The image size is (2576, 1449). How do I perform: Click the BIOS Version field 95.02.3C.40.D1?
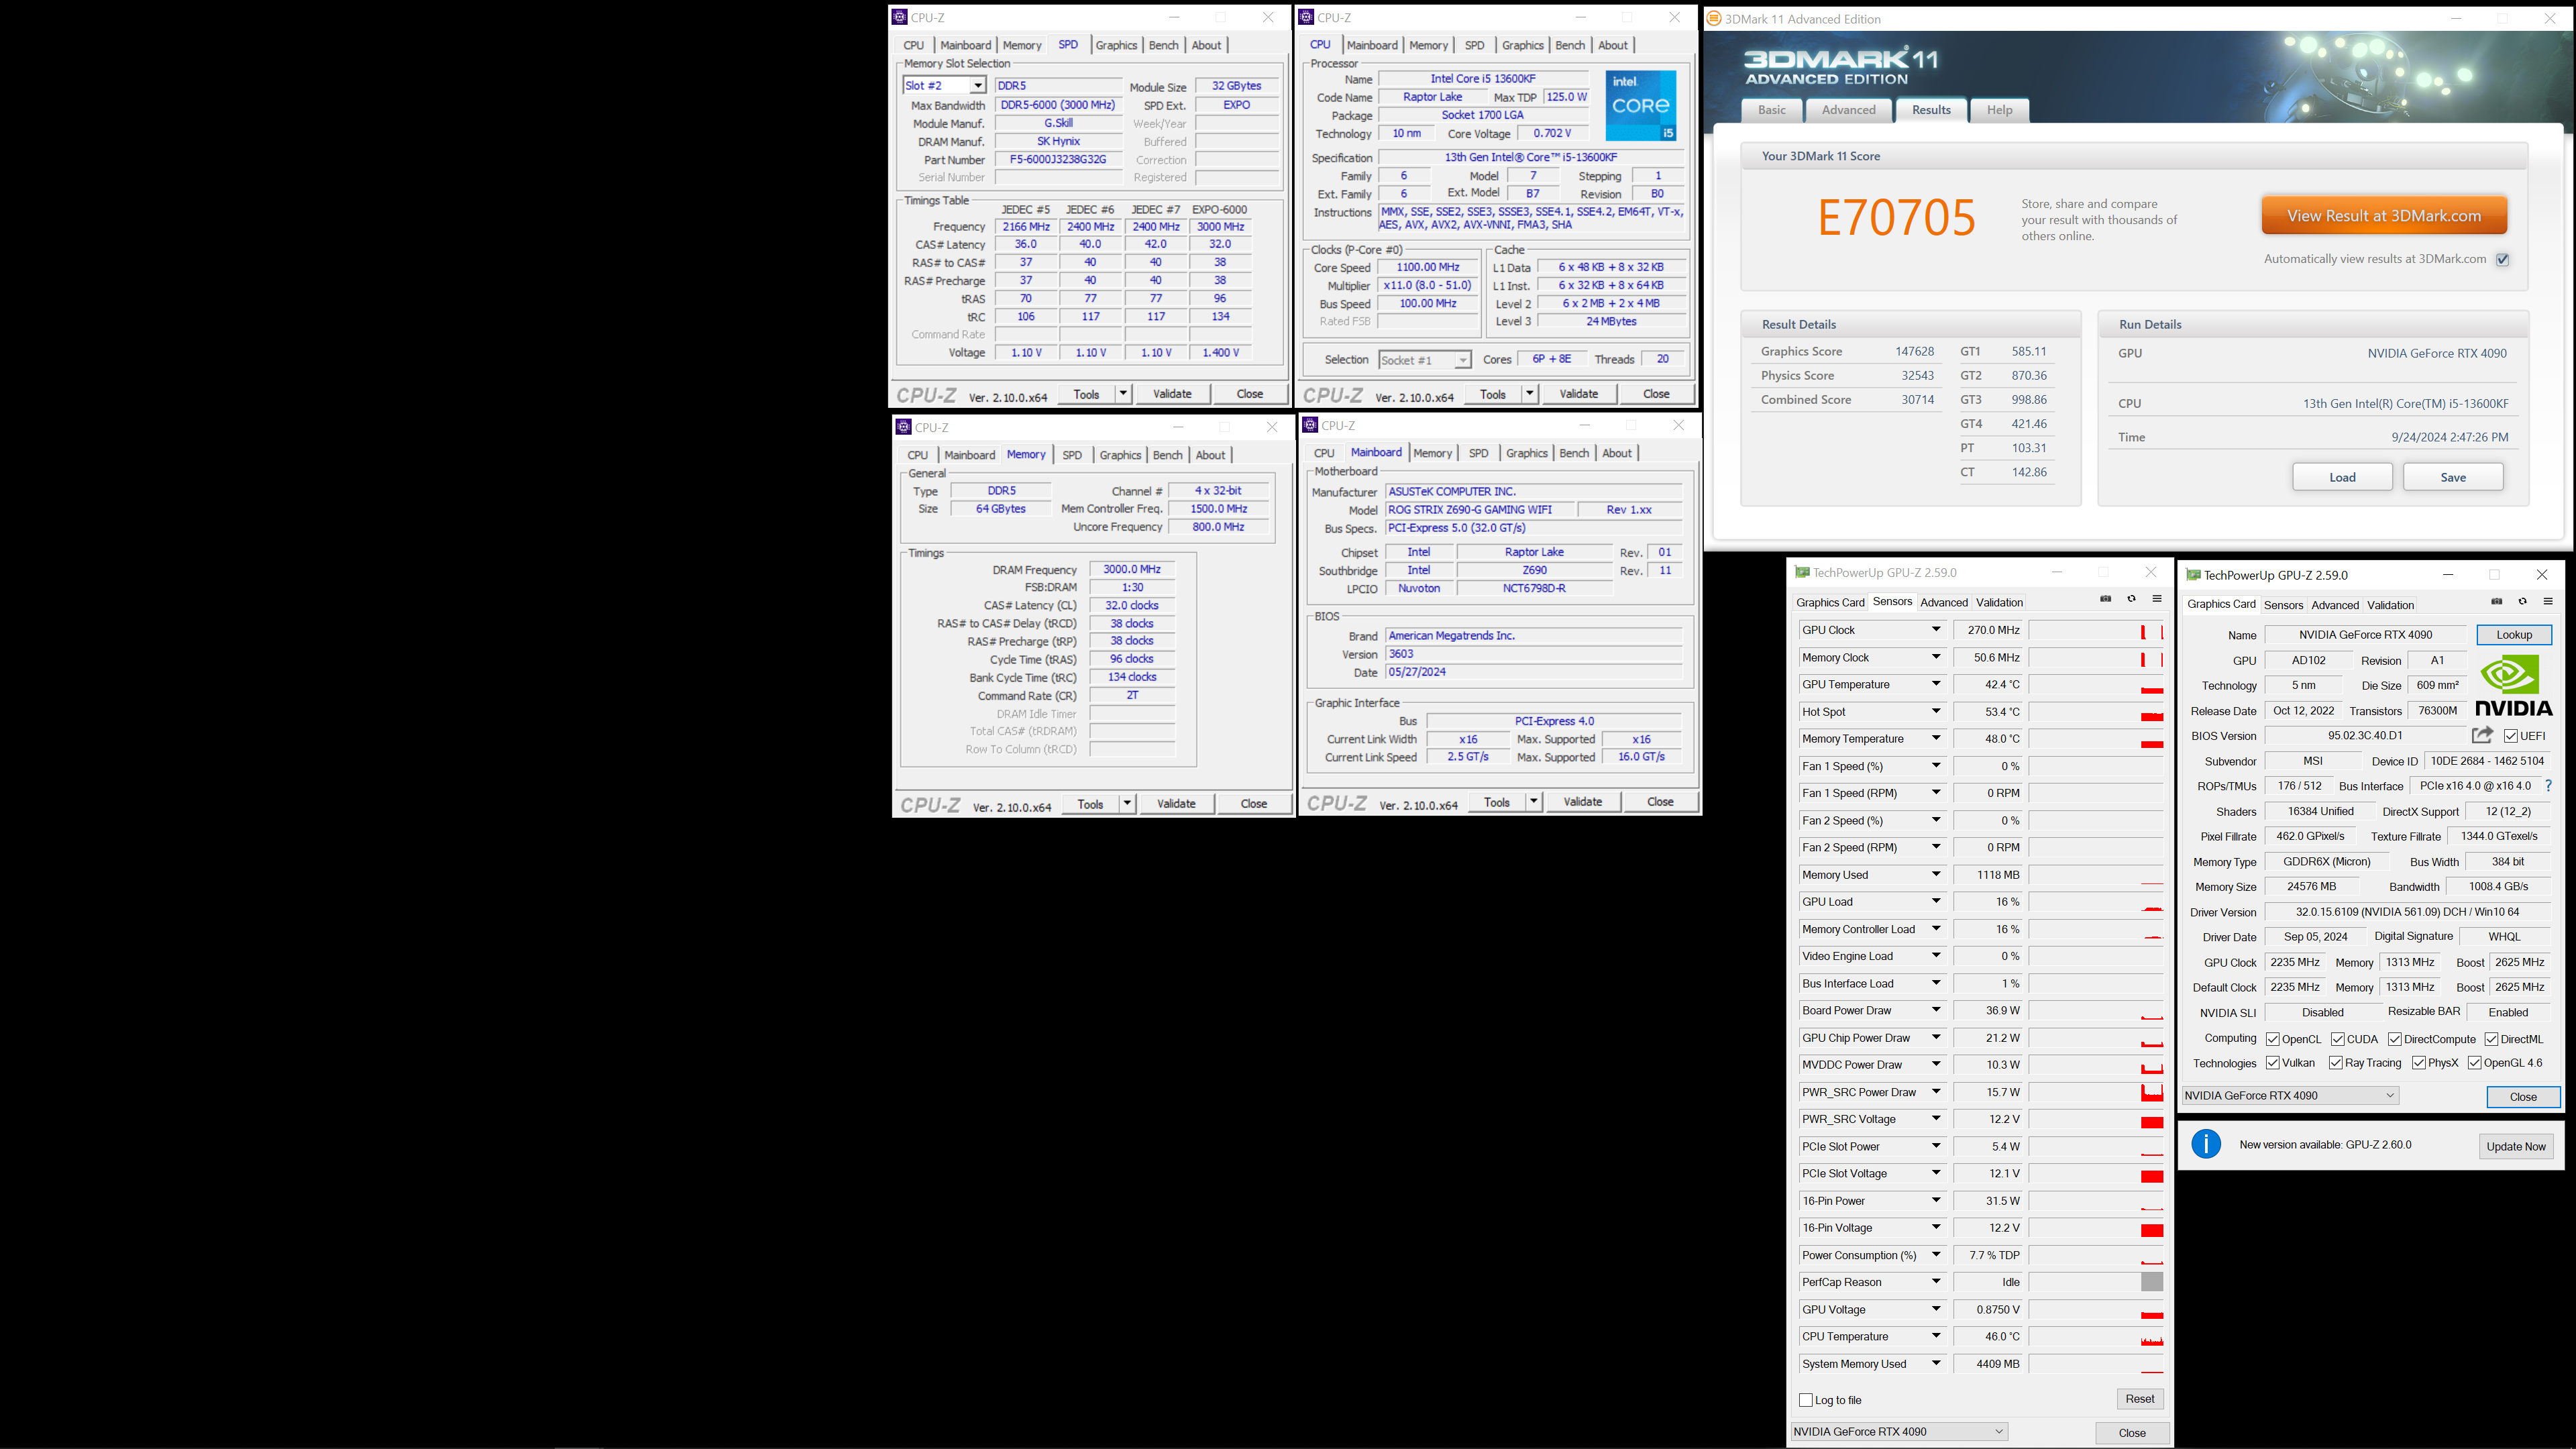[2365, 736]
